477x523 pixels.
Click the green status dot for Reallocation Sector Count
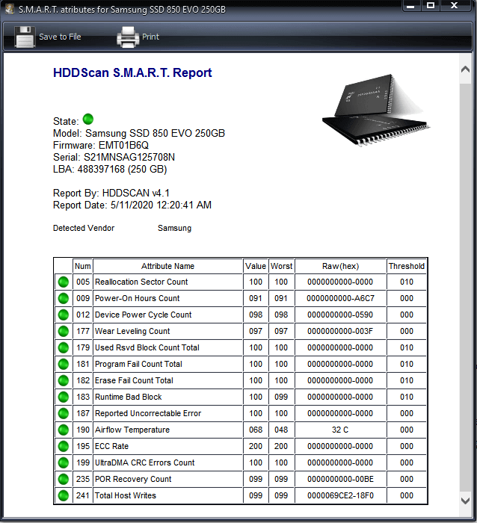click(64, 282)
